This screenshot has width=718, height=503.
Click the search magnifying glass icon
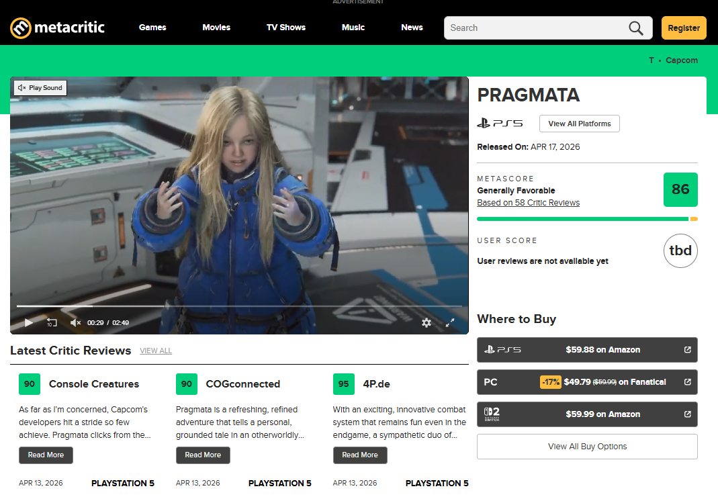pyautogui.click(x=635, y=28)
